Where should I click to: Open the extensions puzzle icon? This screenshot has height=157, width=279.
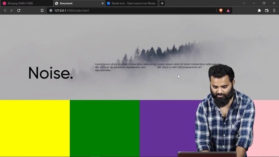[x=259, y=10]
